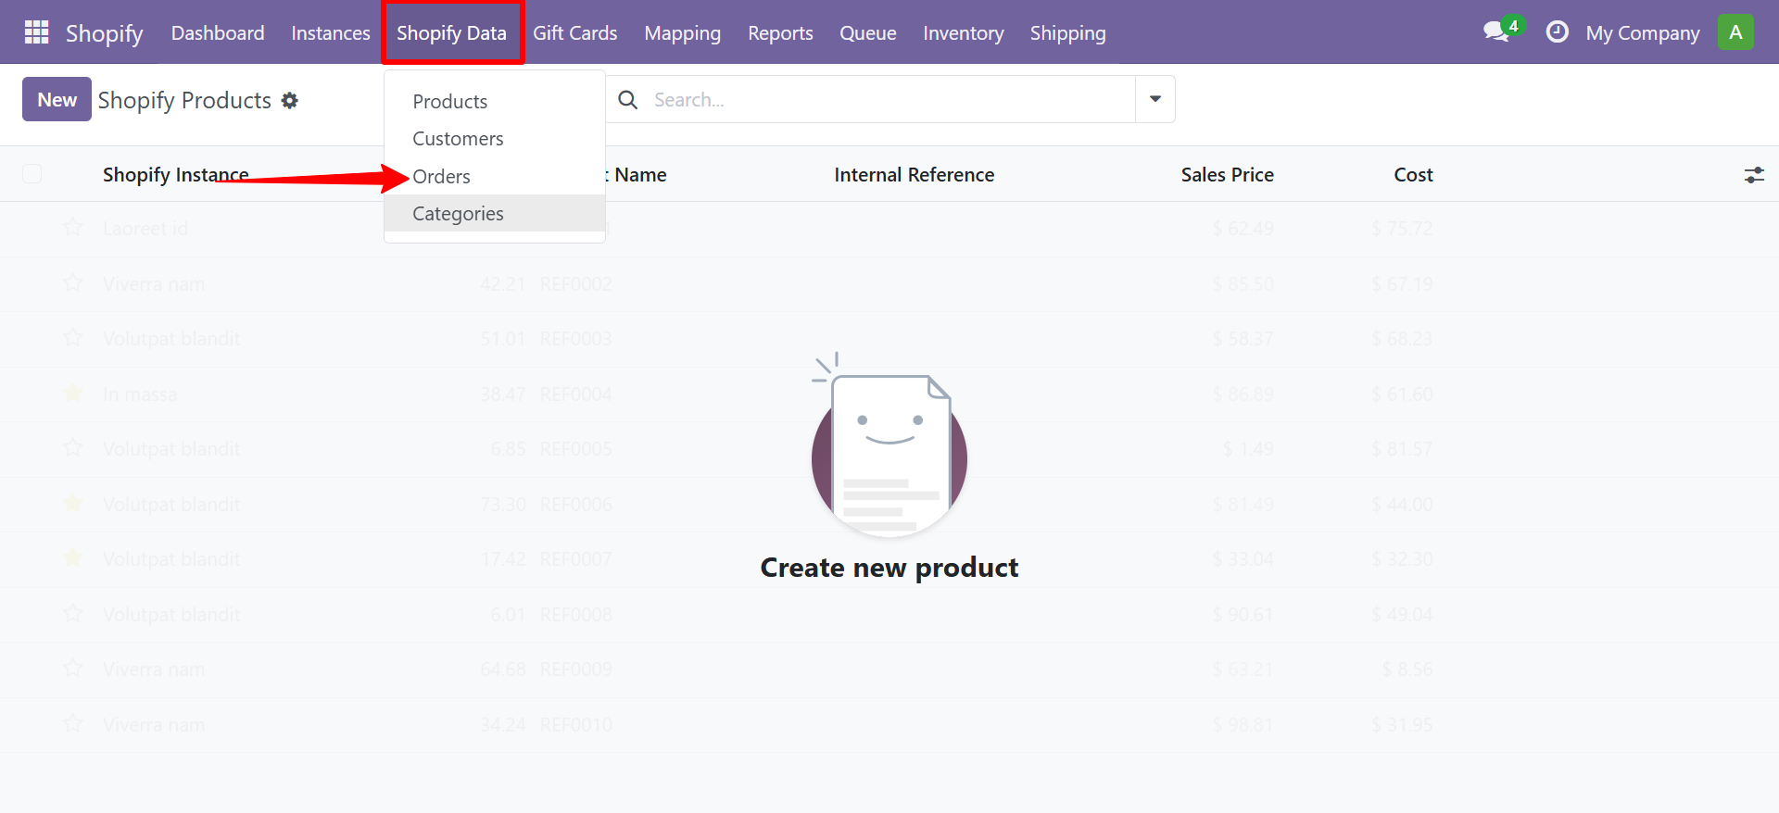Click the Shopify app name link

[x=105, y=33]
